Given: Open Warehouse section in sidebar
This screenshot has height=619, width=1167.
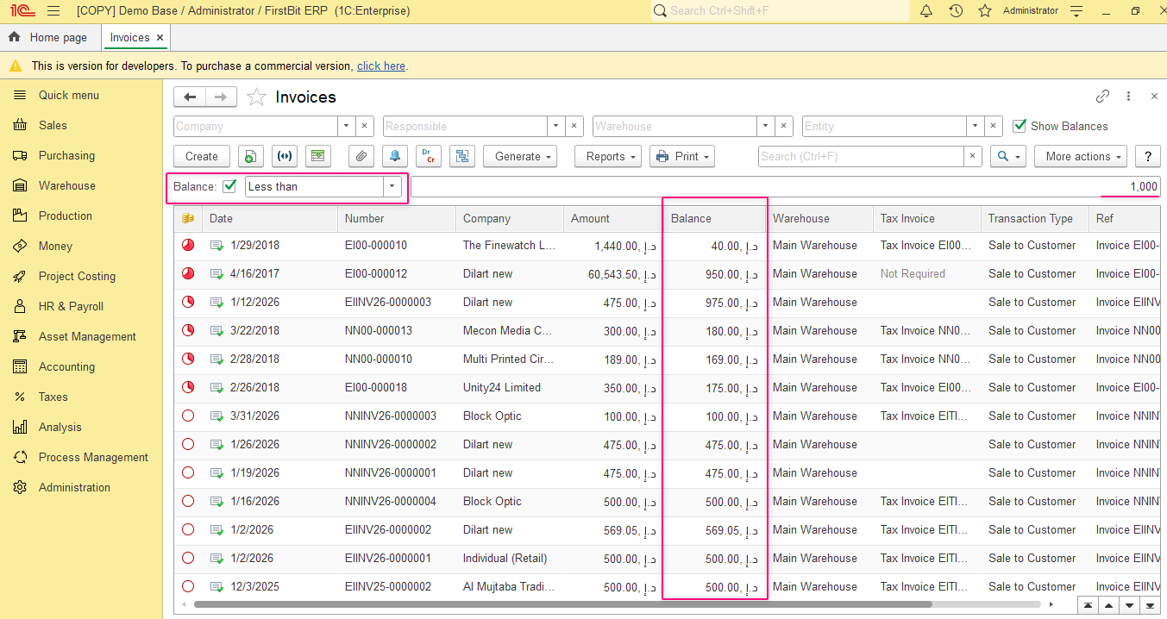Looking at the screenshot, I should click(67, 185).
